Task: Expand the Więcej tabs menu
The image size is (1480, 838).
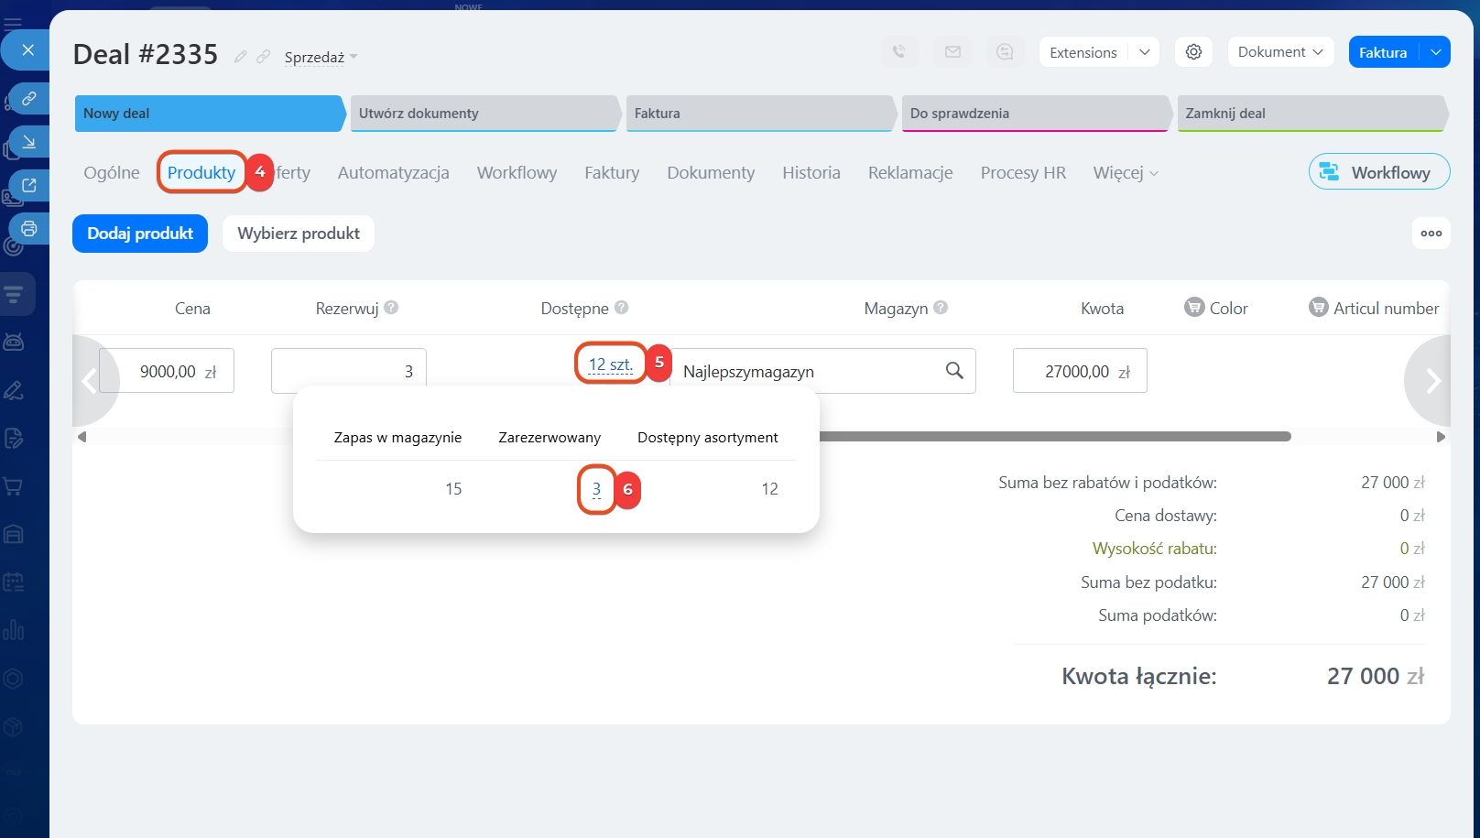Action: [x=1125, y=173]
